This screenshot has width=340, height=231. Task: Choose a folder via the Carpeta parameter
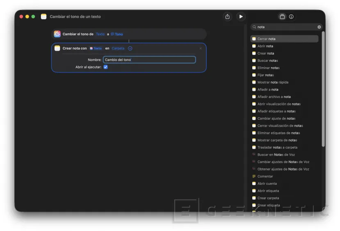point(118,48)
